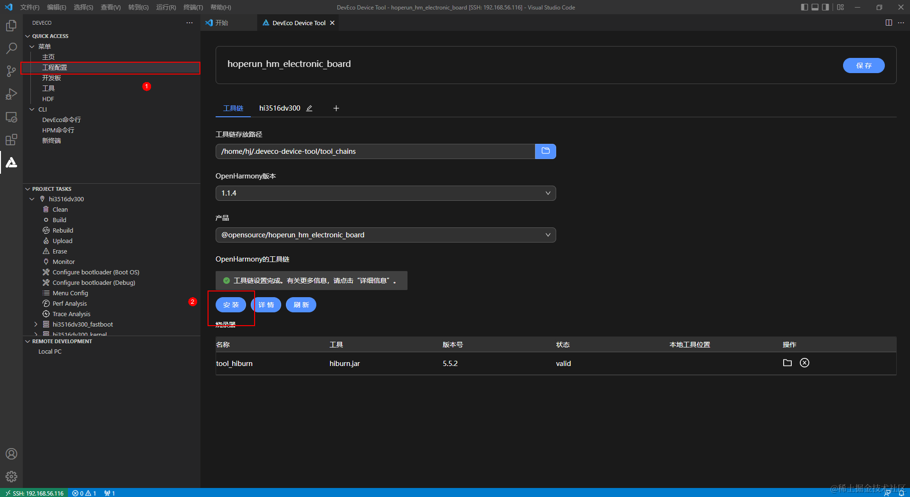Collapse the 菜单 tree node
Image resolution: width=910 pixels, height=497 pixels.
(32, 47)
